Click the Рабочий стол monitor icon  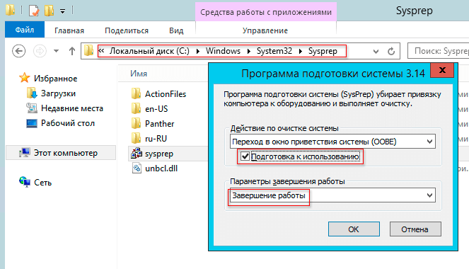pyautogui.click(x=31, y=123)
